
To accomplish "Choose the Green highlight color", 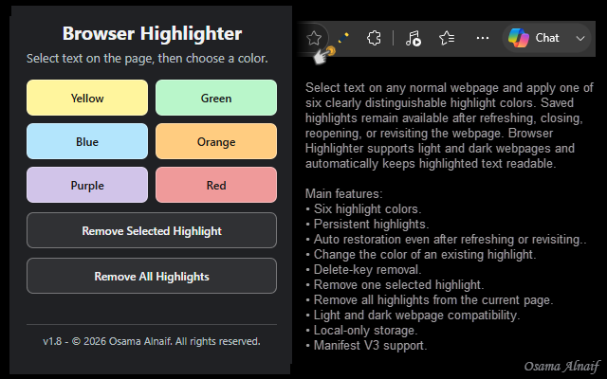I will pos(216,98).
